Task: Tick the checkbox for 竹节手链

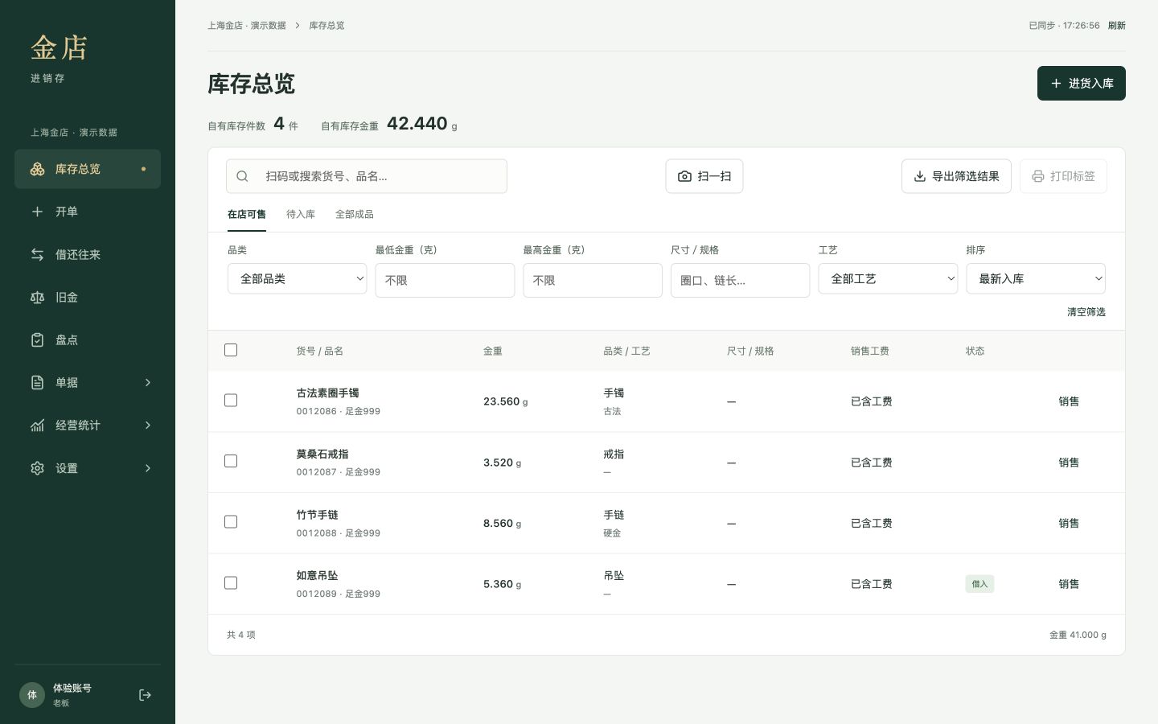Action: tap(231, 522)
